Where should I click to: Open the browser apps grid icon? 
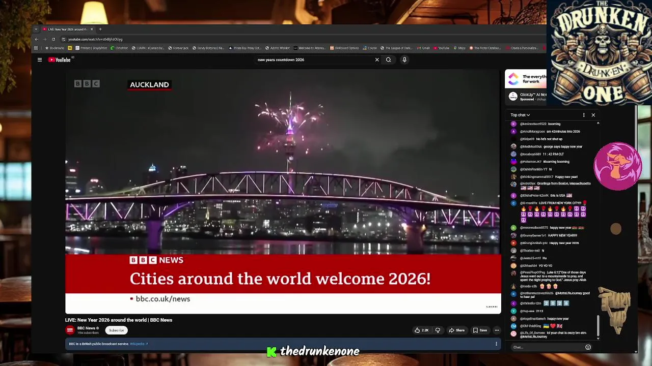tap(36, 48)
